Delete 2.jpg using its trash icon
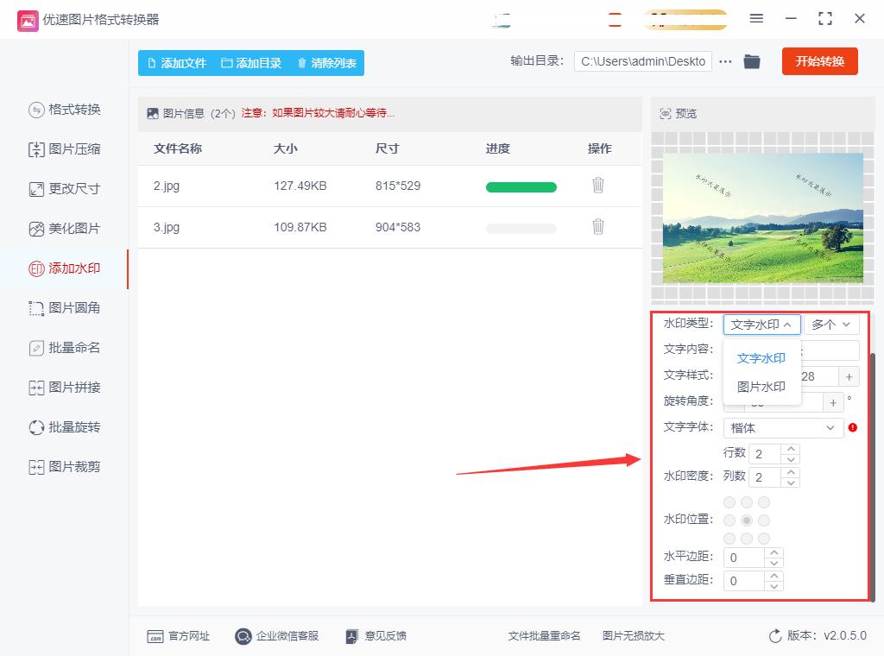Image resolution: width=884 pixels, height=656 pixels. (598, 186)
